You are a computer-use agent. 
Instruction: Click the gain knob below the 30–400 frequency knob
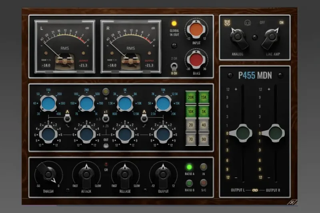[x=48, y=135]
